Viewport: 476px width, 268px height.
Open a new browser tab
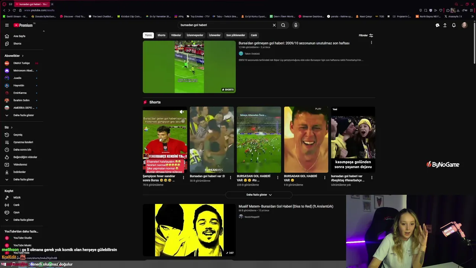[52, 4]
